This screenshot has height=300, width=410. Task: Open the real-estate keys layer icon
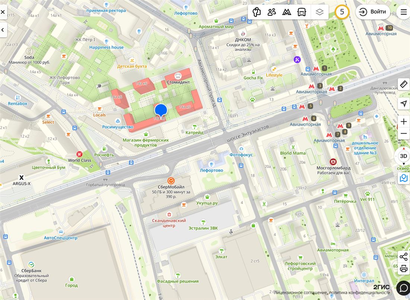click(256, 12)
